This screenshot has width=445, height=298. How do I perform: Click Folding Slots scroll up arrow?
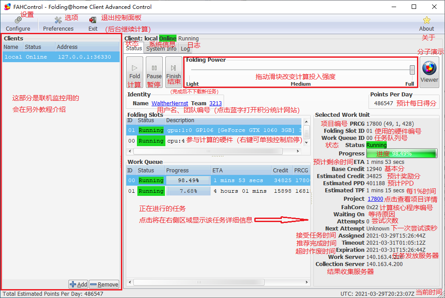306,122
